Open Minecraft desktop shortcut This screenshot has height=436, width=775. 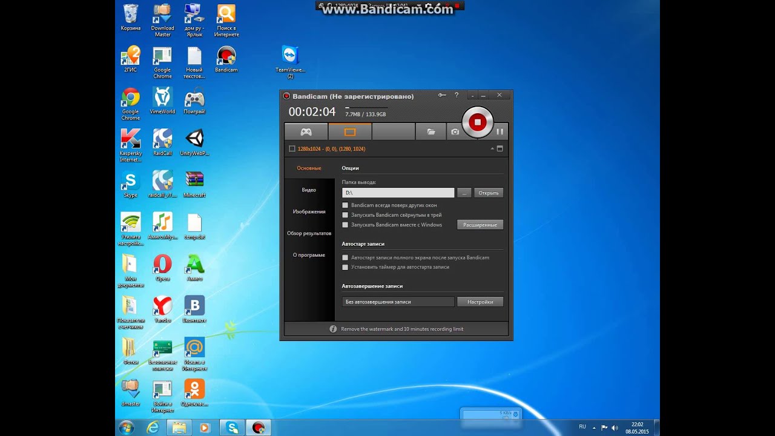tap(194, 184)
